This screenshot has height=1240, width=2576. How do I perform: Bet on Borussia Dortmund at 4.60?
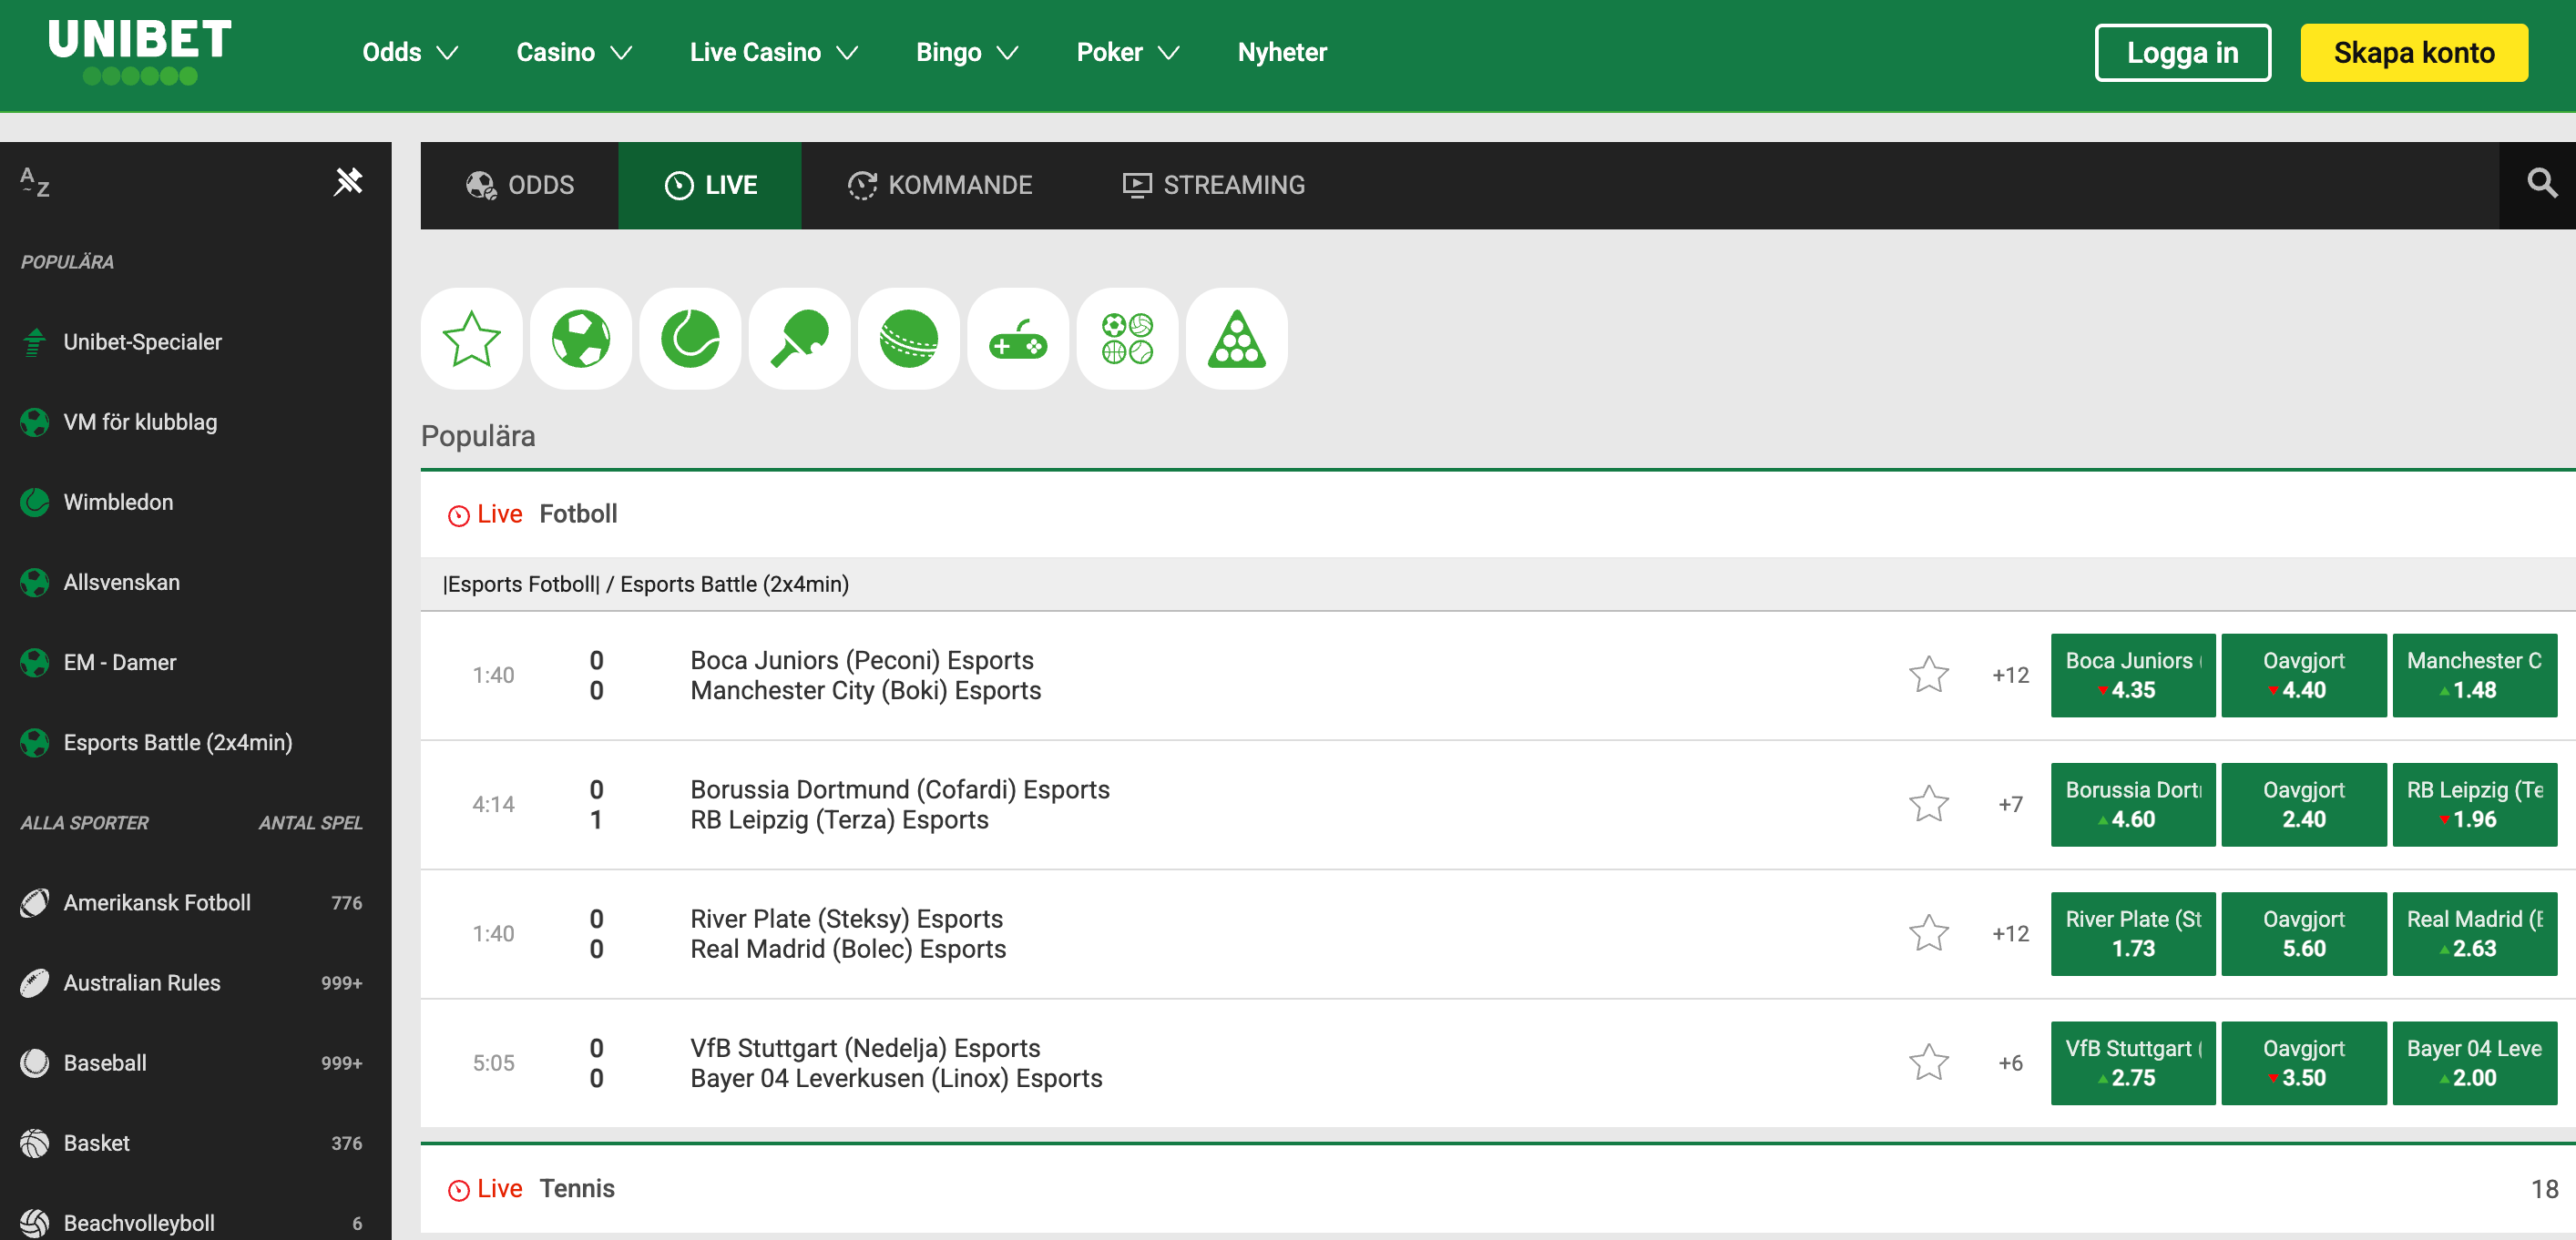point(2132,804)
